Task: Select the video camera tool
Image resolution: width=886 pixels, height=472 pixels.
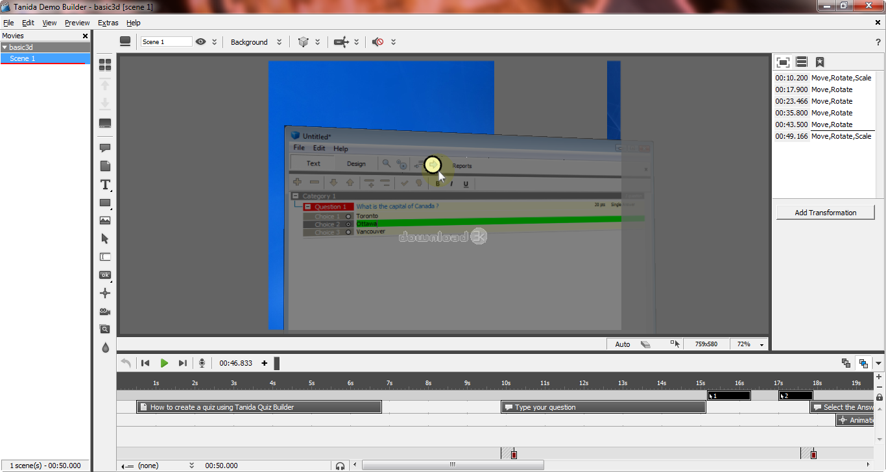Action: click(105, 311)
